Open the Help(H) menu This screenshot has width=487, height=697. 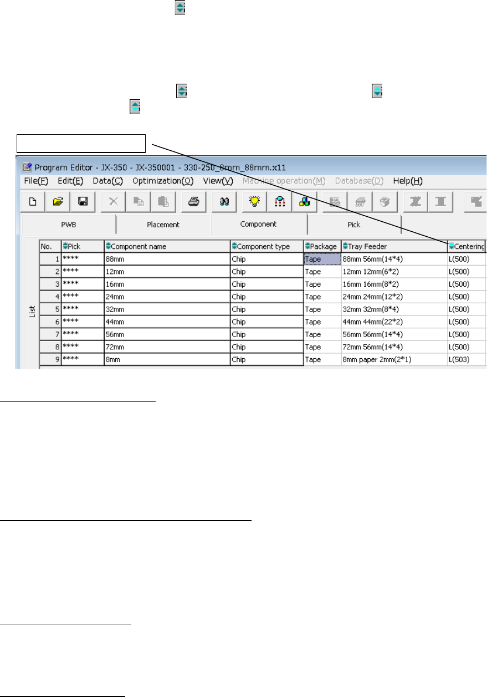[408, 181]
